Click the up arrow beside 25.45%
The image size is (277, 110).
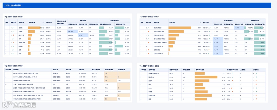(209, 32)
